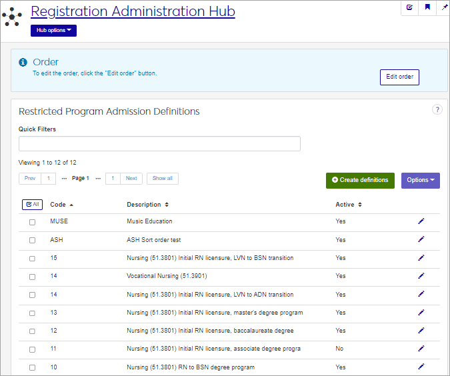Viewport: 450px width, 376px height.
Task: Click the Create definitions button
Action: click(x=360, y=180)
